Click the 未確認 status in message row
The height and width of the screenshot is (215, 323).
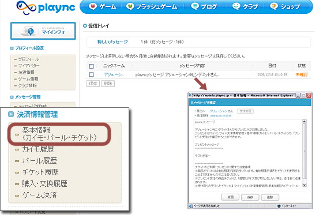tap(302, 74)
